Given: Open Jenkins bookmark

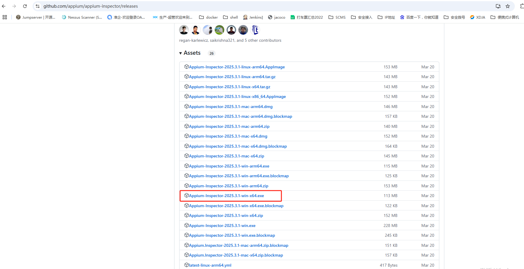Looking at the screenshot, I should pyautogui.click(x=253, y=17).
